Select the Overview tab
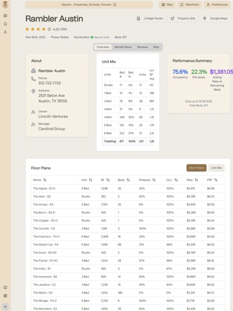Viewport: 233px width, 311px height. tap(103, 47)
